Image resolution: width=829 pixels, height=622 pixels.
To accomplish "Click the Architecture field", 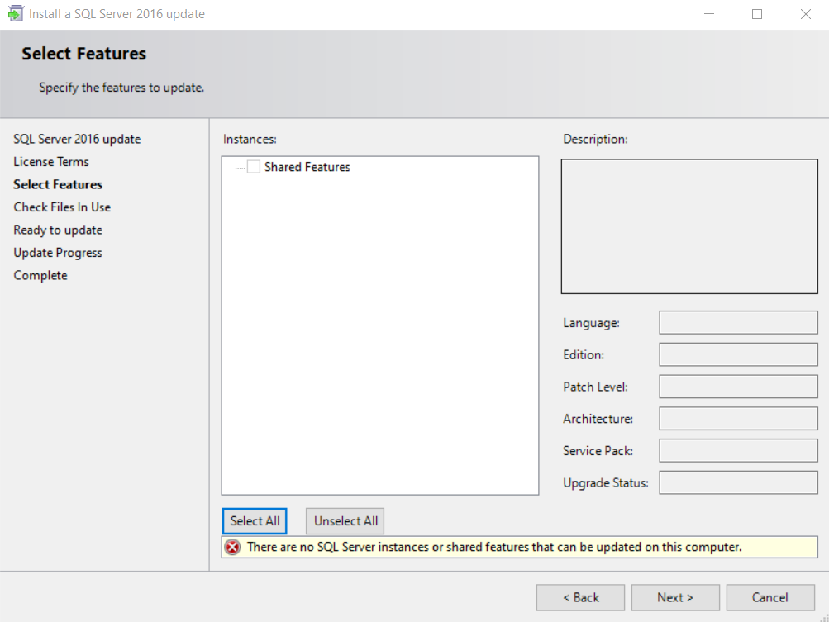I will 739,419.
